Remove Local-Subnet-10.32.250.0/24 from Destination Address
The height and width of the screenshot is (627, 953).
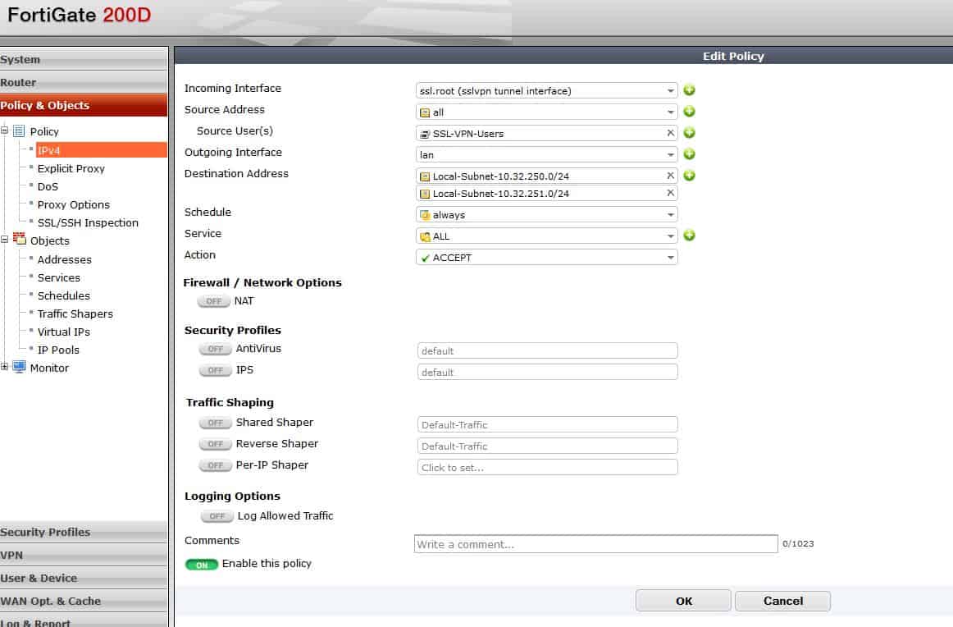click(x=670, y=175)
